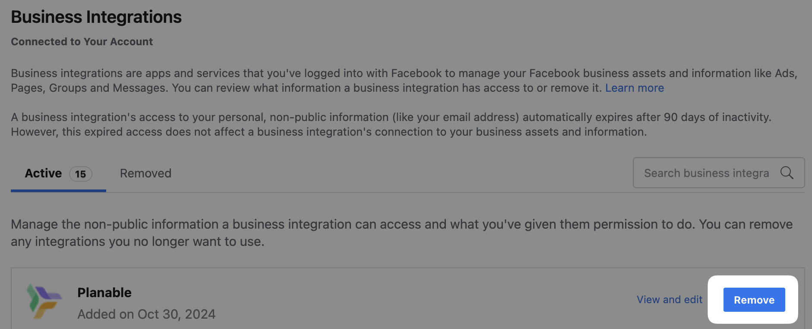Click the Connected to Your Account subheading

tap(82, 42)
